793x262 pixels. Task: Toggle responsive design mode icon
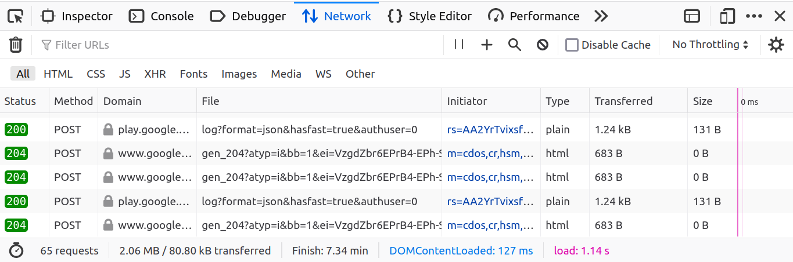[727, 16]
